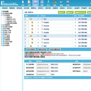Select the 栏目 (Column) folder icon in top navigation
The height and width of the screenshot is (91, 91).
(35, 2)
